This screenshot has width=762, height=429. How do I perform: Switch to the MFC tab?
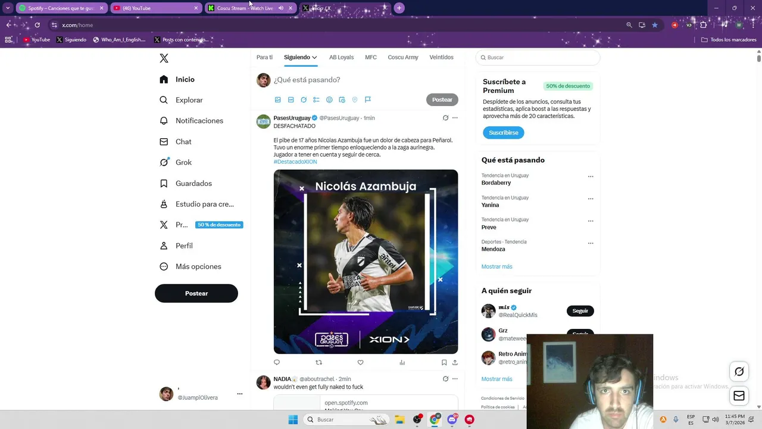(x=371, y=57)
